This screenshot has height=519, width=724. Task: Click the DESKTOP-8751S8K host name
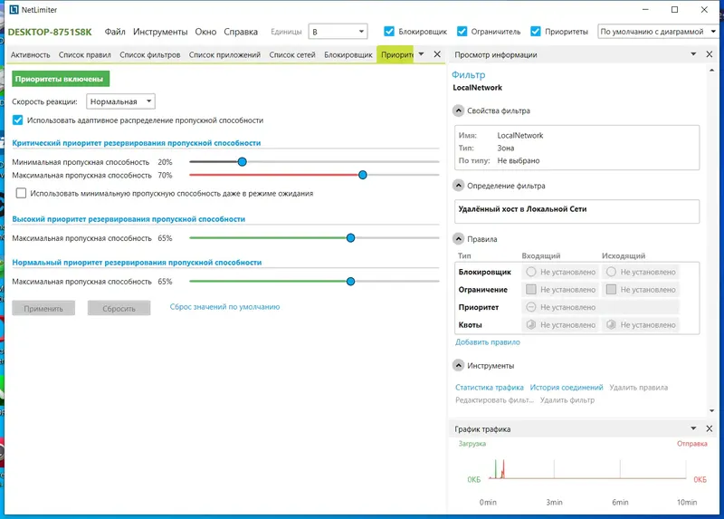click(50, 32)
